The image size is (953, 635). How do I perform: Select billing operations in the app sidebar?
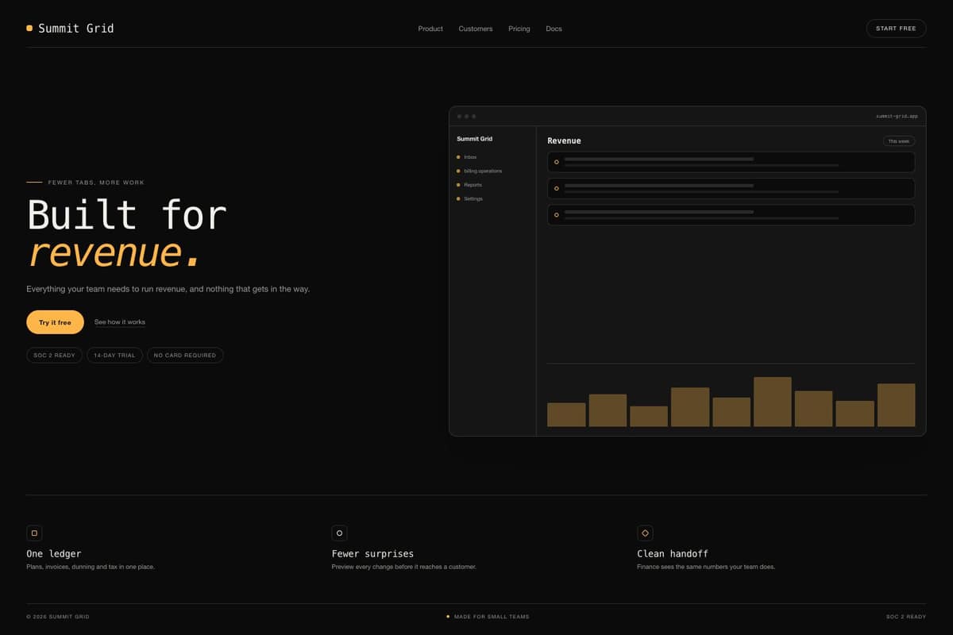[x=483, y=171]
